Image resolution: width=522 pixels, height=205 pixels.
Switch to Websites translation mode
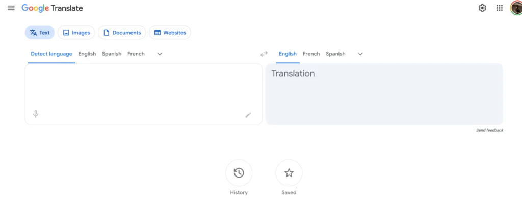click(170, 33)
